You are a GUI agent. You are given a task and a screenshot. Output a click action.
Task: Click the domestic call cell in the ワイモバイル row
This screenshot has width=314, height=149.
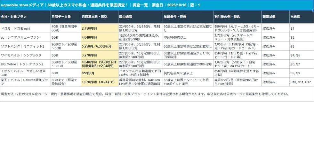[141, 55]
